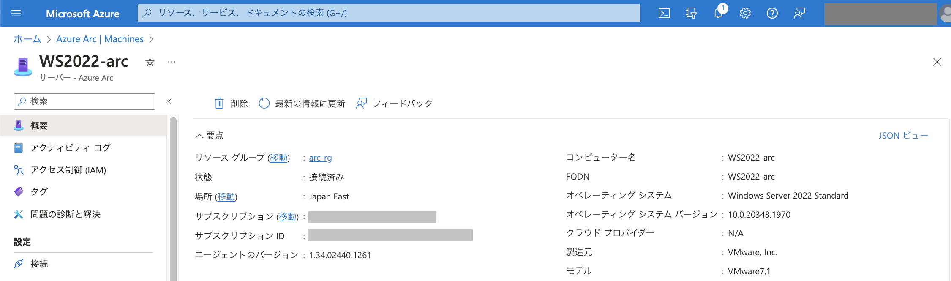
Task: Open the directory and subscription filter icon
Action: 691,14
